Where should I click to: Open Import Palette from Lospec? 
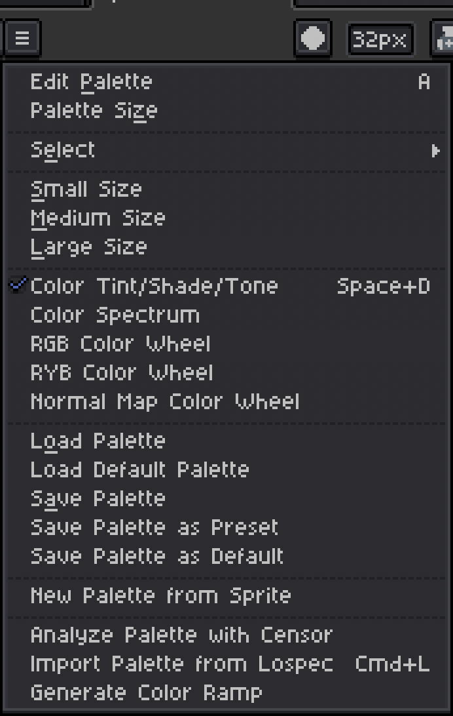(x=226, y=664)
